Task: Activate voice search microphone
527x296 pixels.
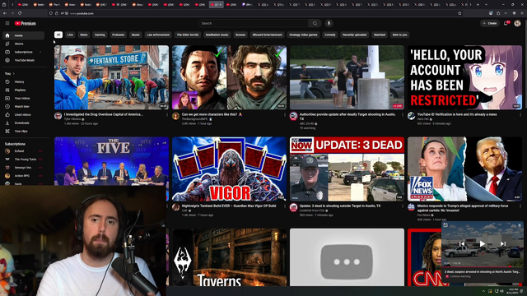Action: tap(329, 23)
